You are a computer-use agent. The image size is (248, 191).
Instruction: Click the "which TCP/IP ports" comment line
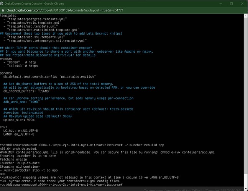click(46, 48)
